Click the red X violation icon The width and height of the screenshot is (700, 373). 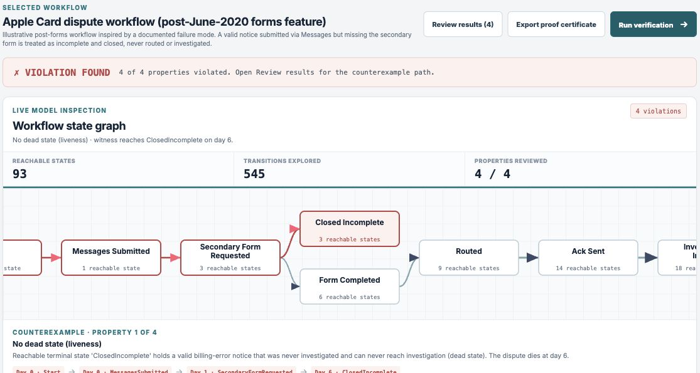coord(16,73)
